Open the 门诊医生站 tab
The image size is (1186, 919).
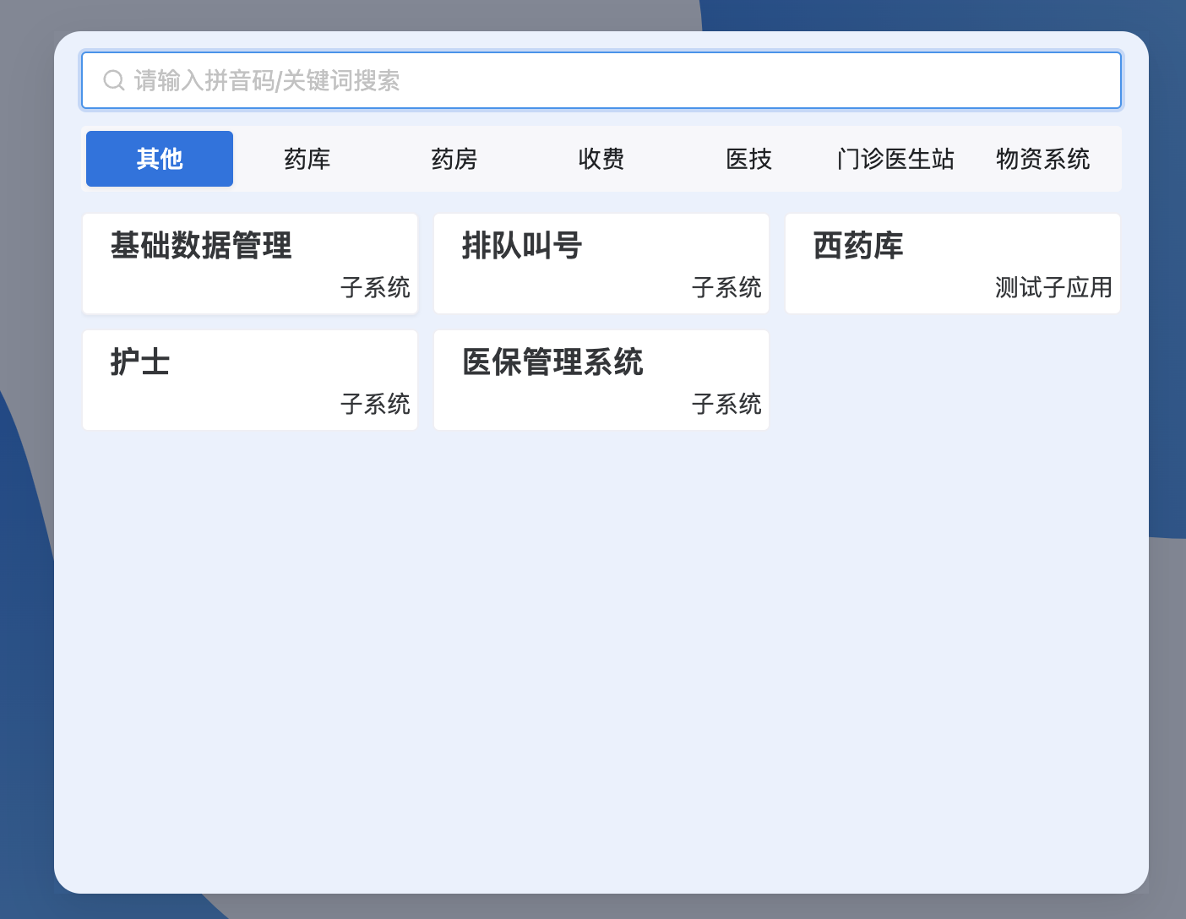tap(895, 159)
